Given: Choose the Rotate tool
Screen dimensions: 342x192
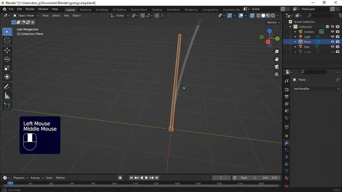Looking at the screenshot, I should [x=7, y=59].
